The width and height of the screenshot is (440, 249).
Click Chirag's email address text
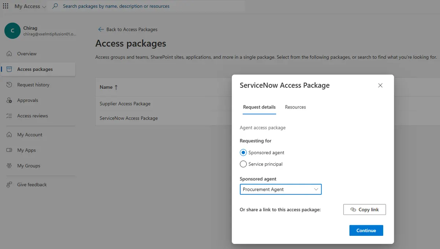(x=51, y=34)
